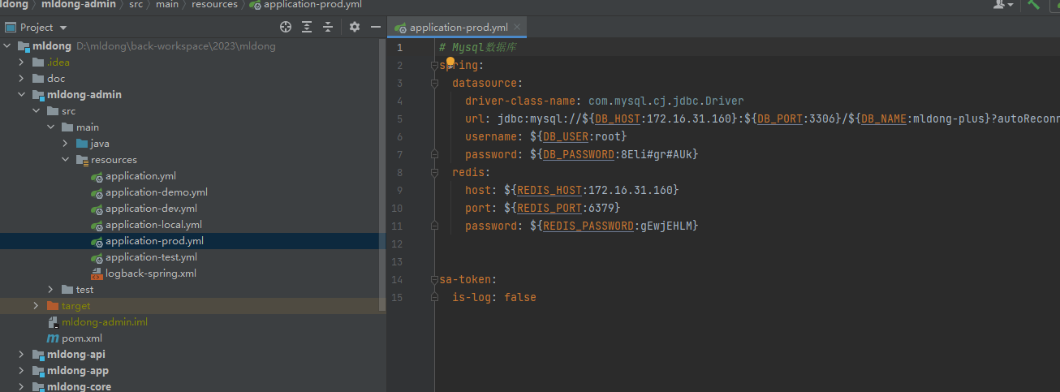The image size is (1060, 392).
Task: Open the user account icon menu
Action: click(1003, 4)
